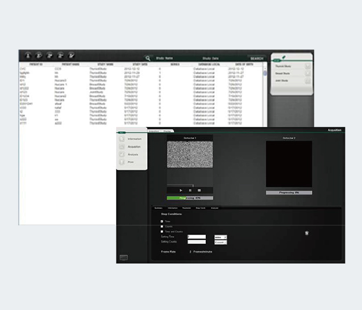The width and height of the screenshot is (362, 310).
Task: Select Joint Study in study panel
Action: [282, 81]
